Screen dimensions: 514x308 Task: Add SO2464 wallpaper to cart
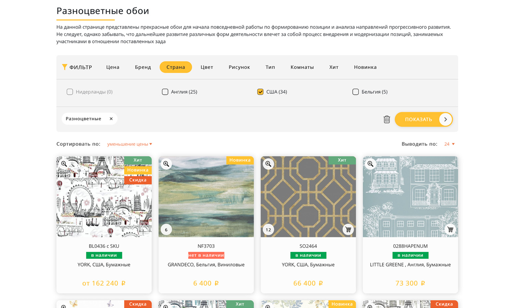348,230
